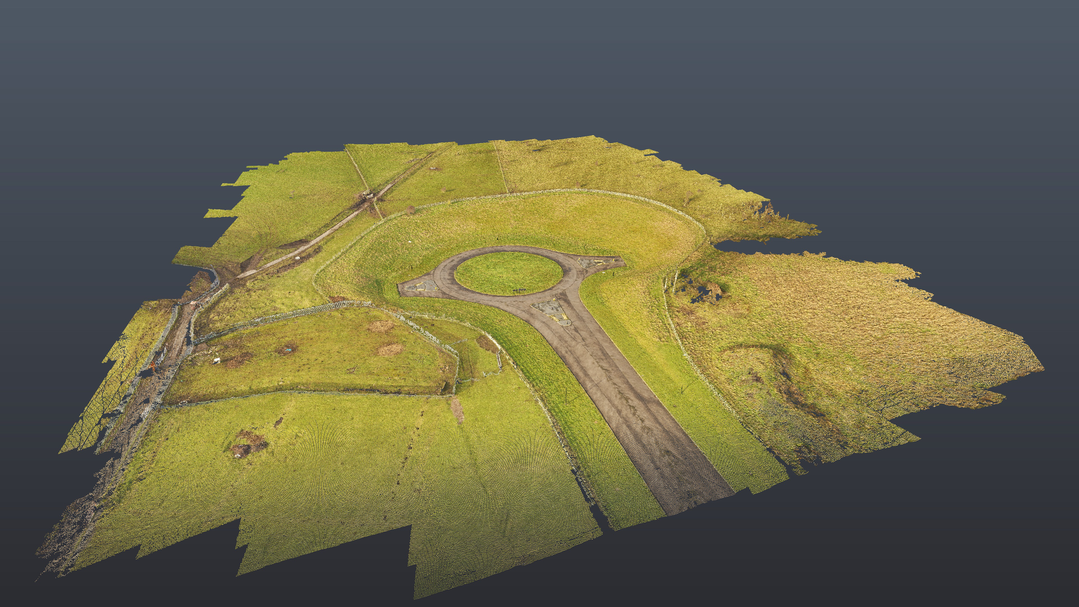The width and height of the screenshot is (1079, 607).
Task: Pick the circular grass island inside the roundabout
Action: click(509, 273)
